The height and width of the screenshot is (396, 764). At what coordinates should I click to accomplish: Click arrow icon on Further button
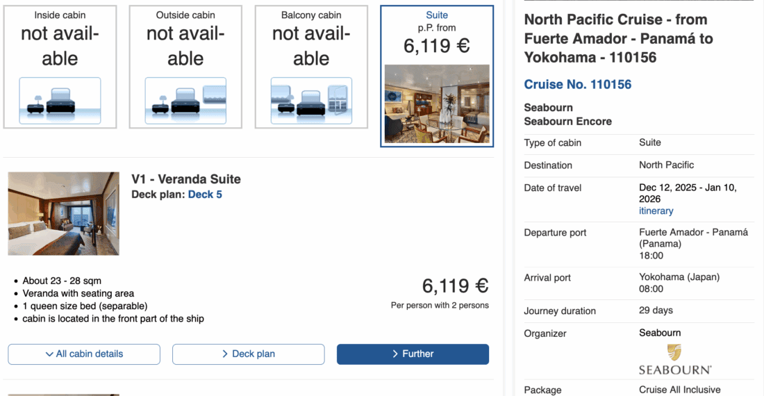pyautogui.click(x=395, y=354)
